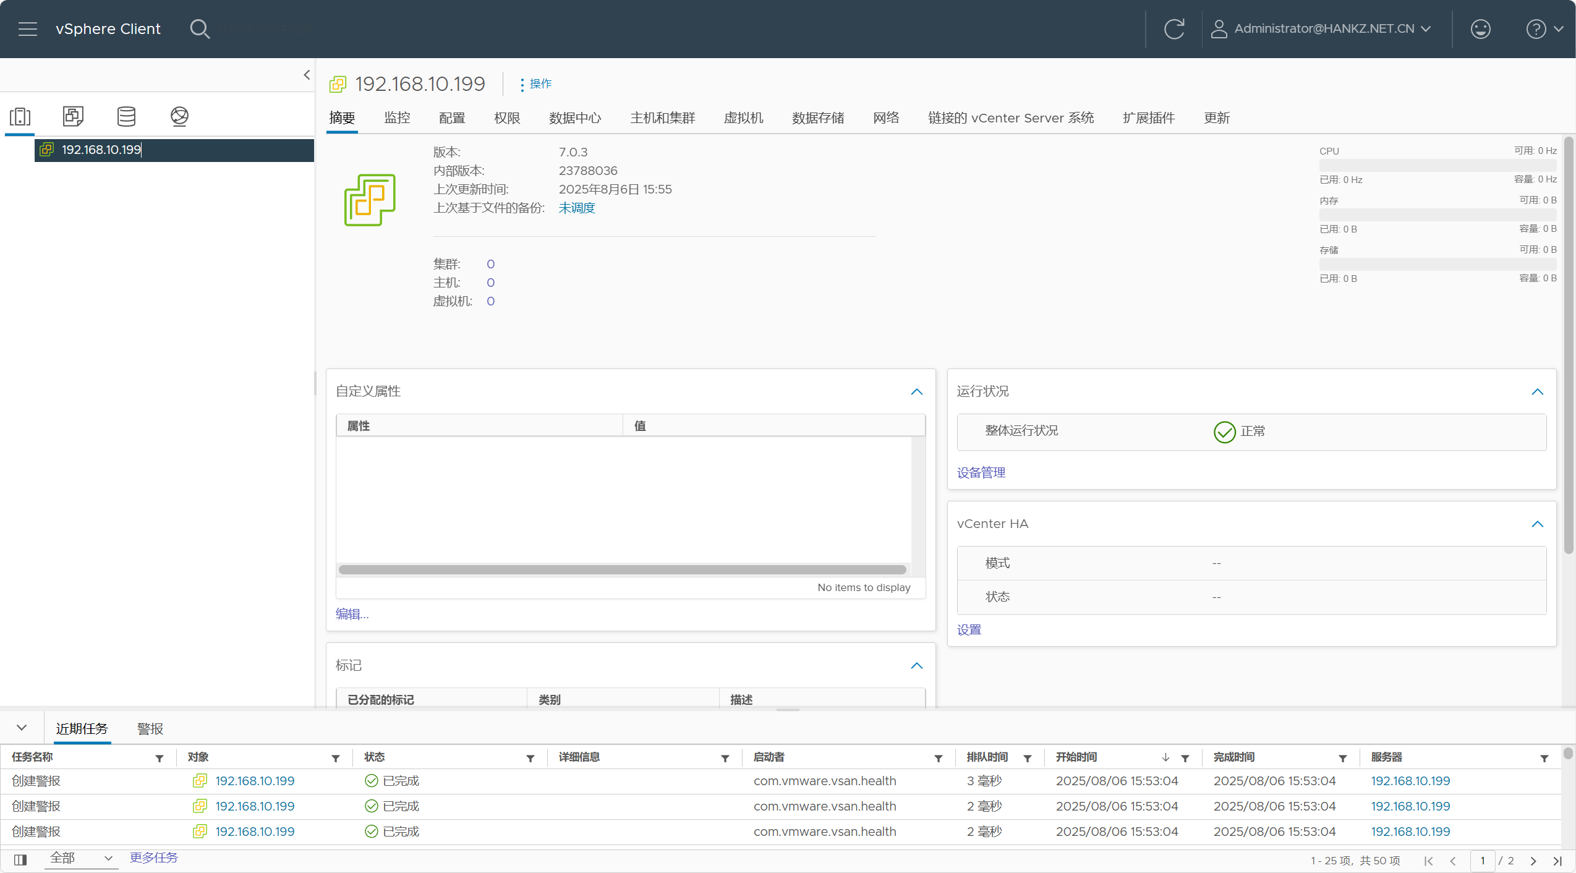Filter the 开始时间 column

point(1185,758)
